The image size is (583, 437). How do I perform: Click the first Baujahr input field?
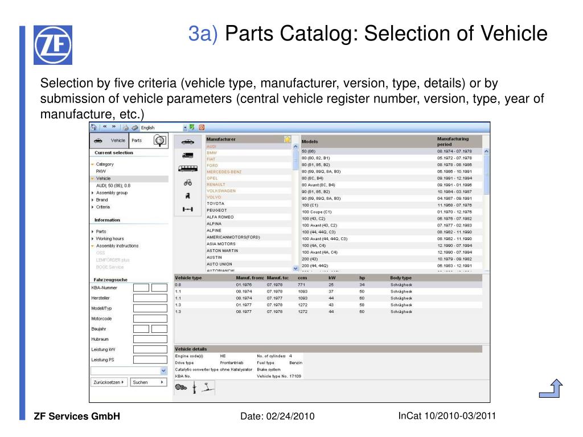pos(141,329)
